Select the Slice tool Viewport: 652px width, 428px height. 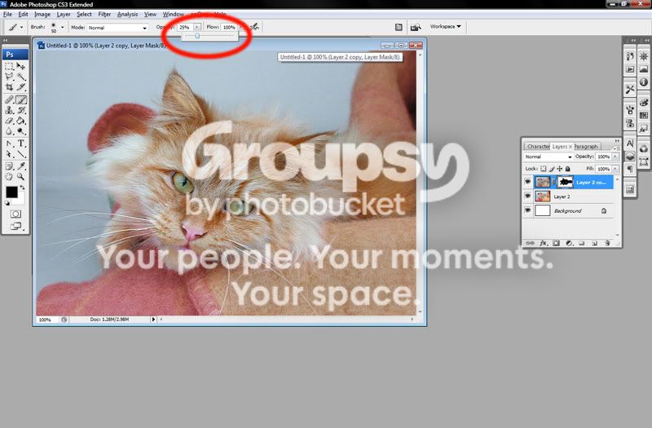coord(21,87)
